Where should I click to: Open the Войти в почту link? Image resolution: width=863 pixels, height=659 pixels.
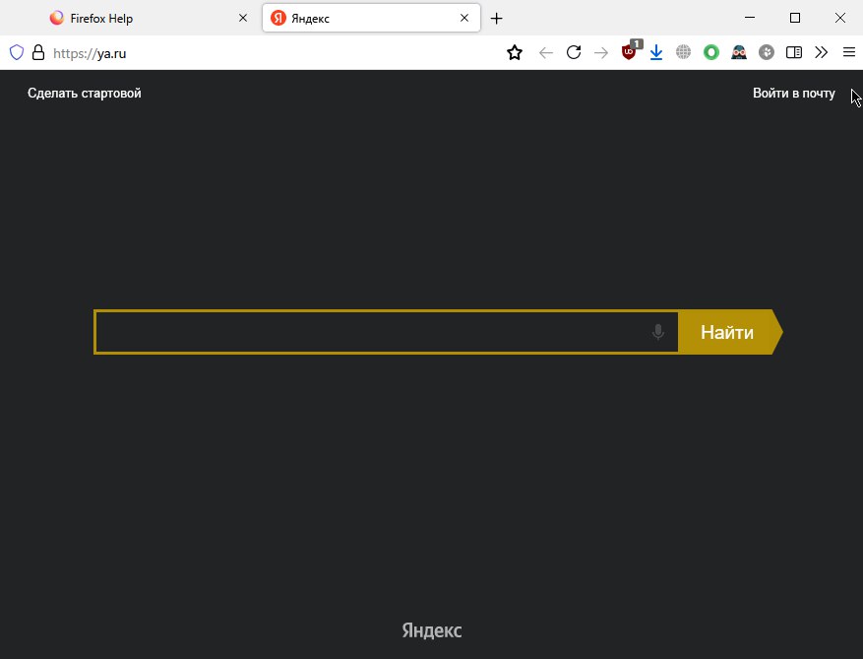tap(794, 94)
